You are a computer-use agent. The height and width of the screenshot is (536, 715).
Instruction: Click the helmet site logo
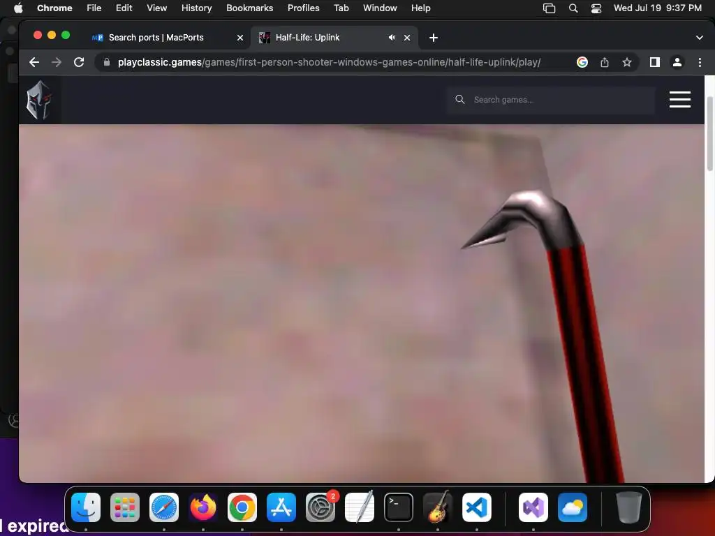pyautogui.click(x=39, y=100)
